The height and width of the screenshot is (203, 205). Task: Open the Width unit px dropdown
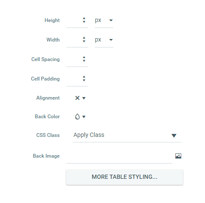(x=104, y=40)
